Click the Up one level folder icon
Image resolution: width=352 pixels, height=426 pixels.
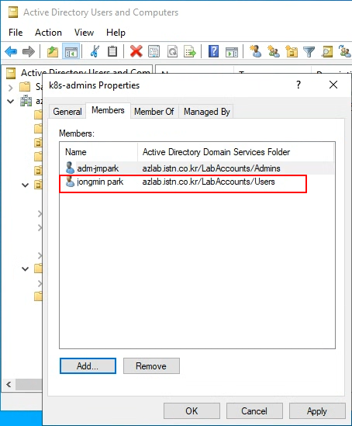(x=53, y=51)
